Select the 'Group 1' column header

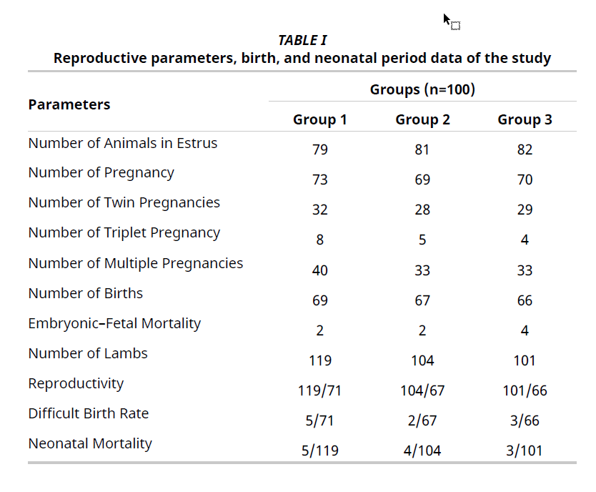(x=319, y=119)
